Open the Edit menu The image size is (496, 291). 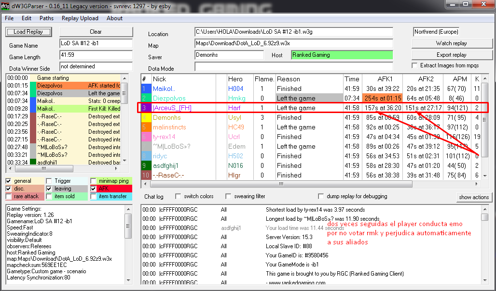point(27,18)
